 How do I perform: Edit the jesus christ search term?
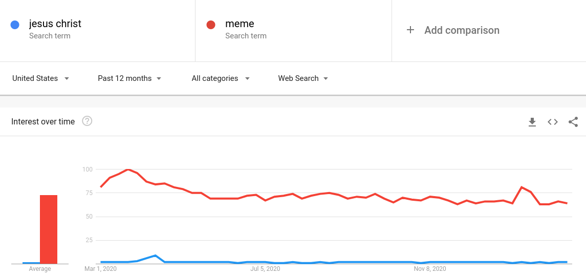(55, 24)
